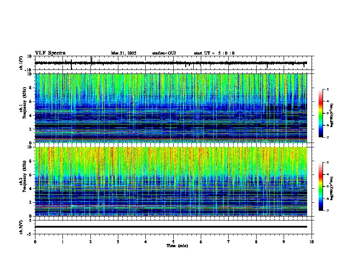The height and width of the screenshot is (271, 351).
Task: Click the "ch.1(V)" waveform axis label
Action: (21, 63)
